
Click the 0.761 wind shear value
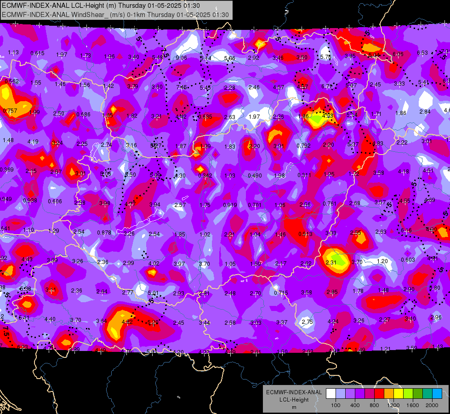(x=330, y=204)
